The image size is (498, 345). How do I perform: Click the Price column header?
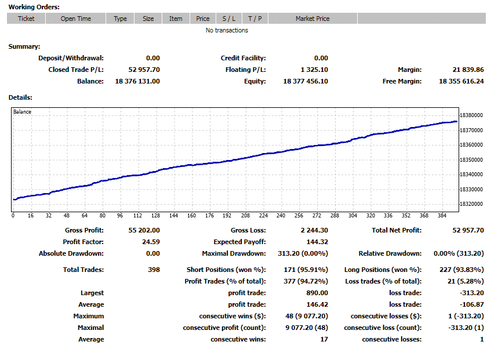pos(203,18)
